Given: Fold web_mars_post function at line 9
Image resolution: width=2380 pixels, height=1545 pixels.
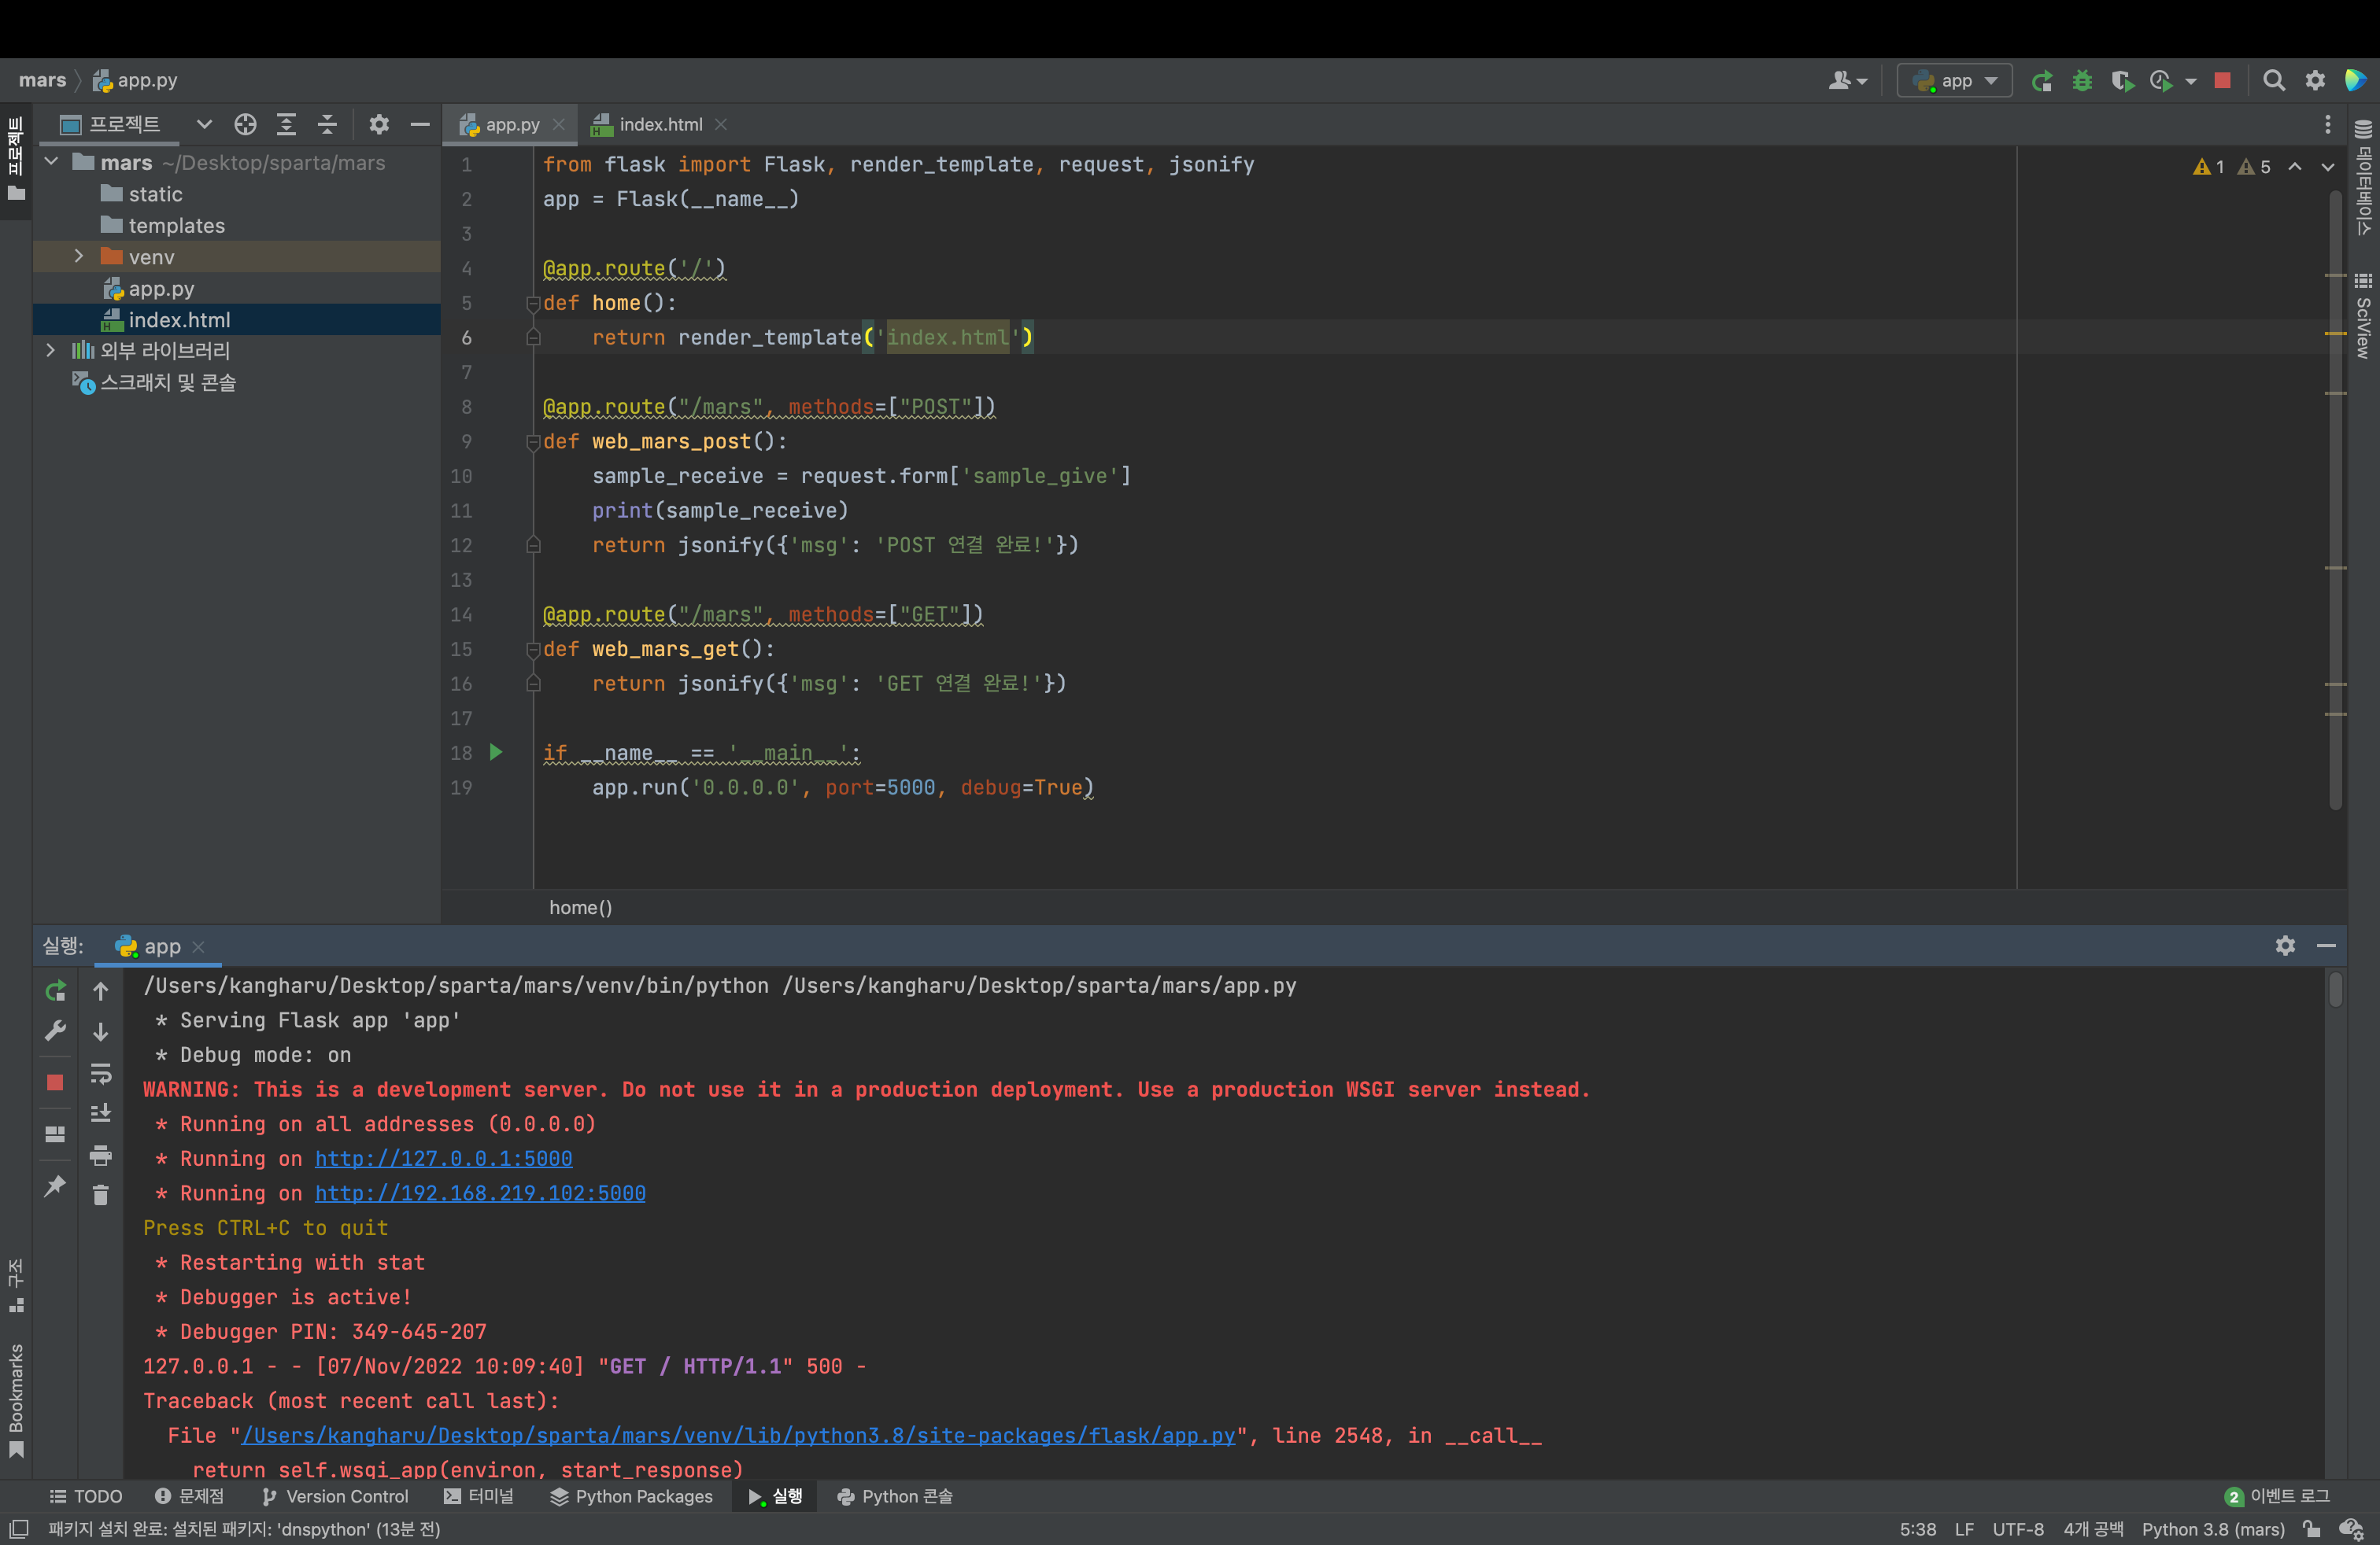Looking at the screenshot, I should click(x=533, y=442).
